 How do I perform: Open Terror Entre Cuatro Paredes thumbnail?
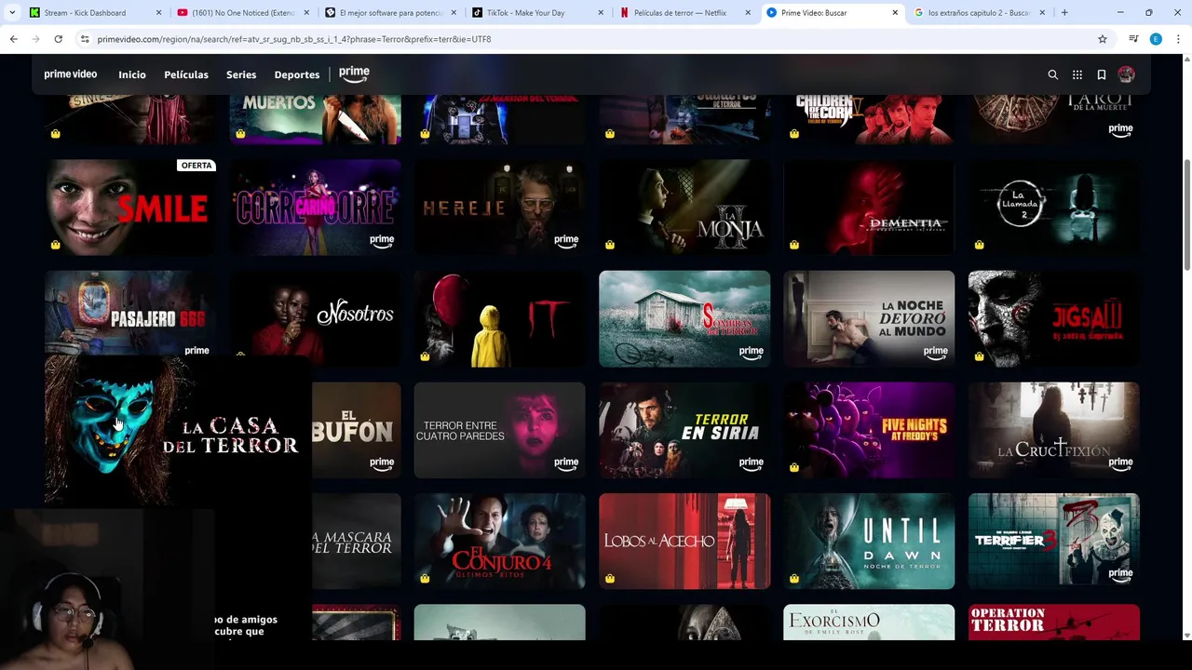(500, 430)
